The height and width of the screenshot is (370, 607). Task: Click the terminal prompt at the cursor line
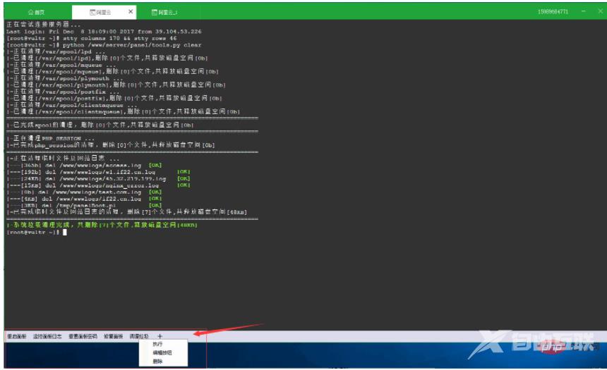point(63,232)
